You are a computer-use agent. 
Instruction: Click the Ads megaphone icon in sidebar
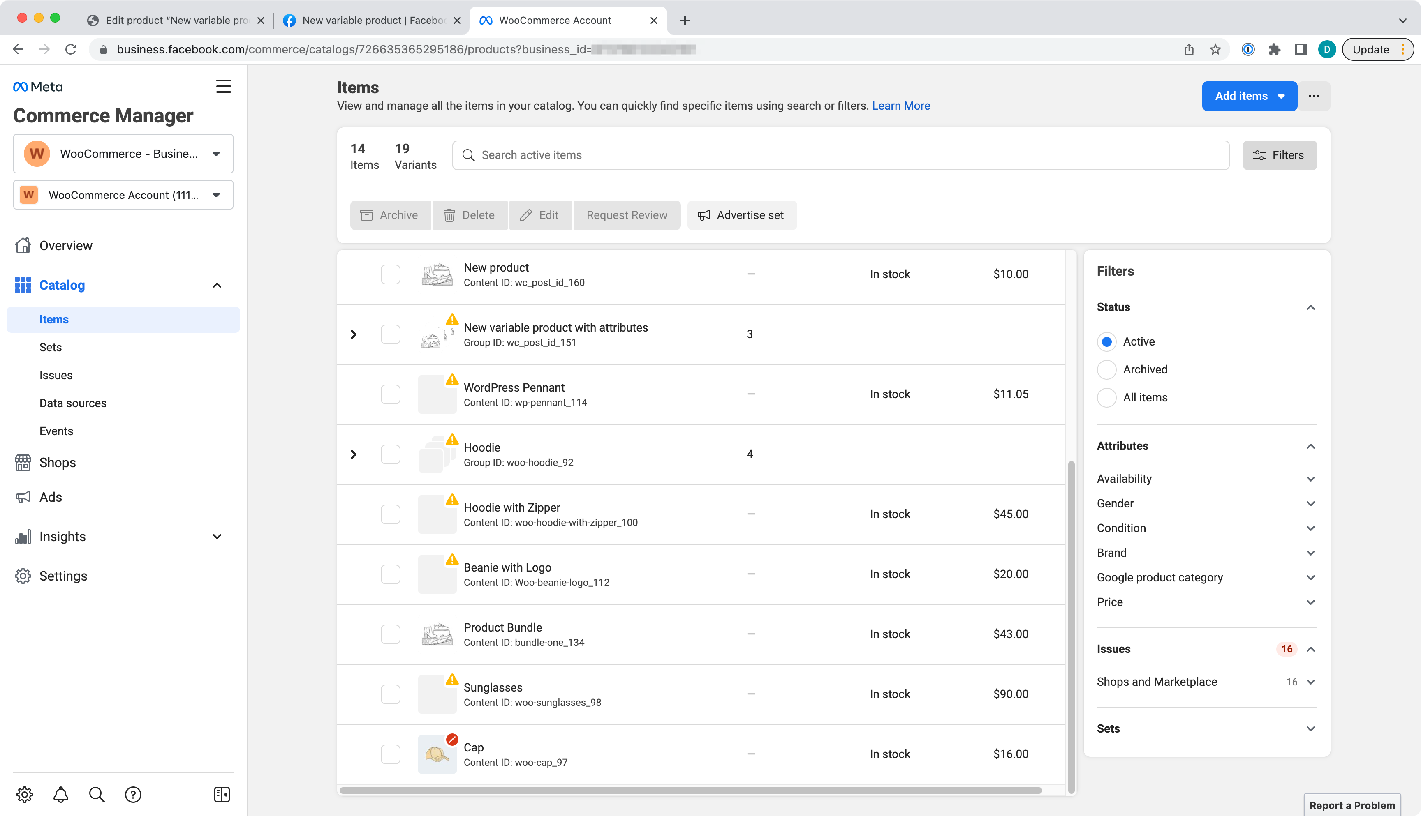23,497
